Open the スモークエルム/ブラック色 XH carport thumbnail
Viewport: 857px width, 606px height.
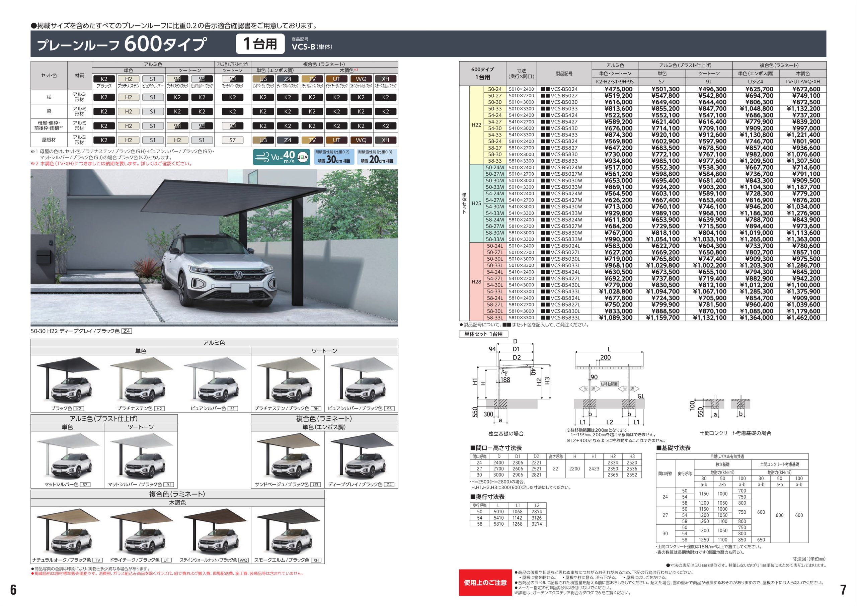click(288, 532)
